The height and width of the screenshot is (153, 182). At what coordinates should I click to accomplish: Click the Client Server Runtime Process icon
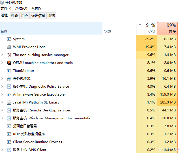[x=9, y=142]
